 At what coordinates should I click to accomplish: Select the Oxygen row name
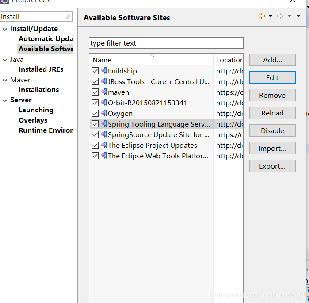tap(120, 114)
